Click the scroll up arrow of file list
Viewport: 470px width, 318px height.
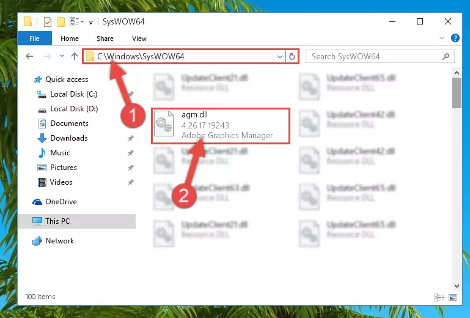click(457, 73)
